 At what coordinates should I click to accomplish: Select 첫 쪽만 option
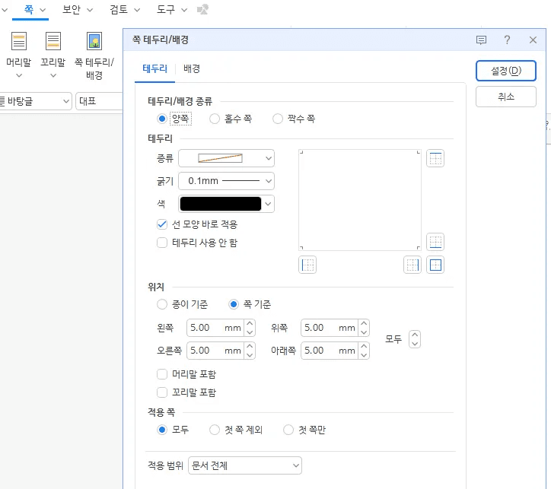click(288, 430)
